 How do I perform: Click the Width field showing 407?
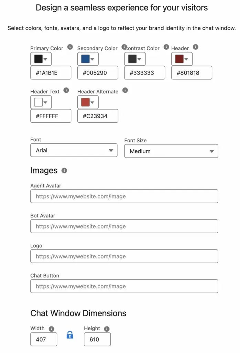pos(44,339)
